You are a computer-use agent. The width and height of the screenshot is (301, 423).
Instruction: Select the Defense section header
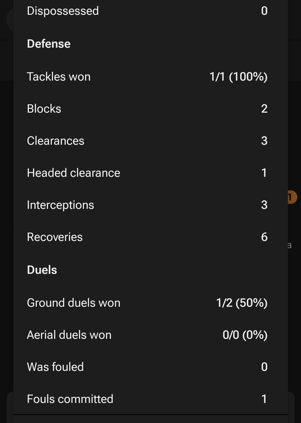49,44
